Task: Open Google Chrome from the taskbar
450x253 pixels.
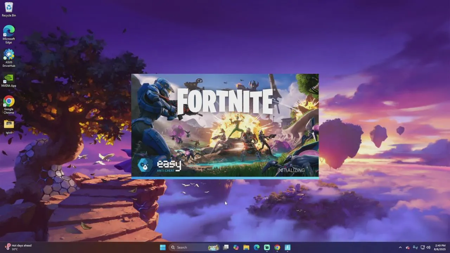Action: coord(277,247)
